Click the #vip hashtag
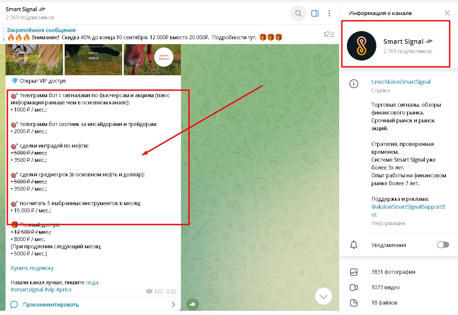 [50, 289]
